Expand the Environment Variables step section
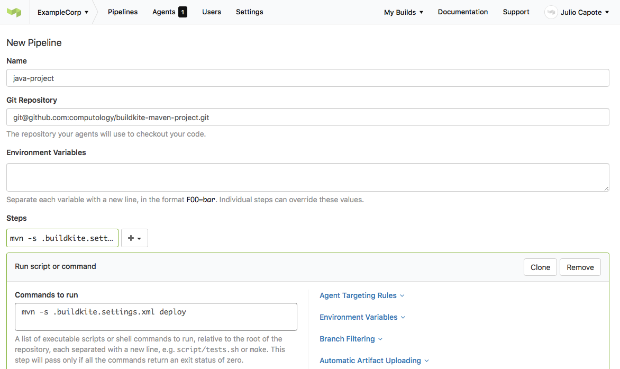The height and width of the screenshot is (369, 620). click(362, 317)
